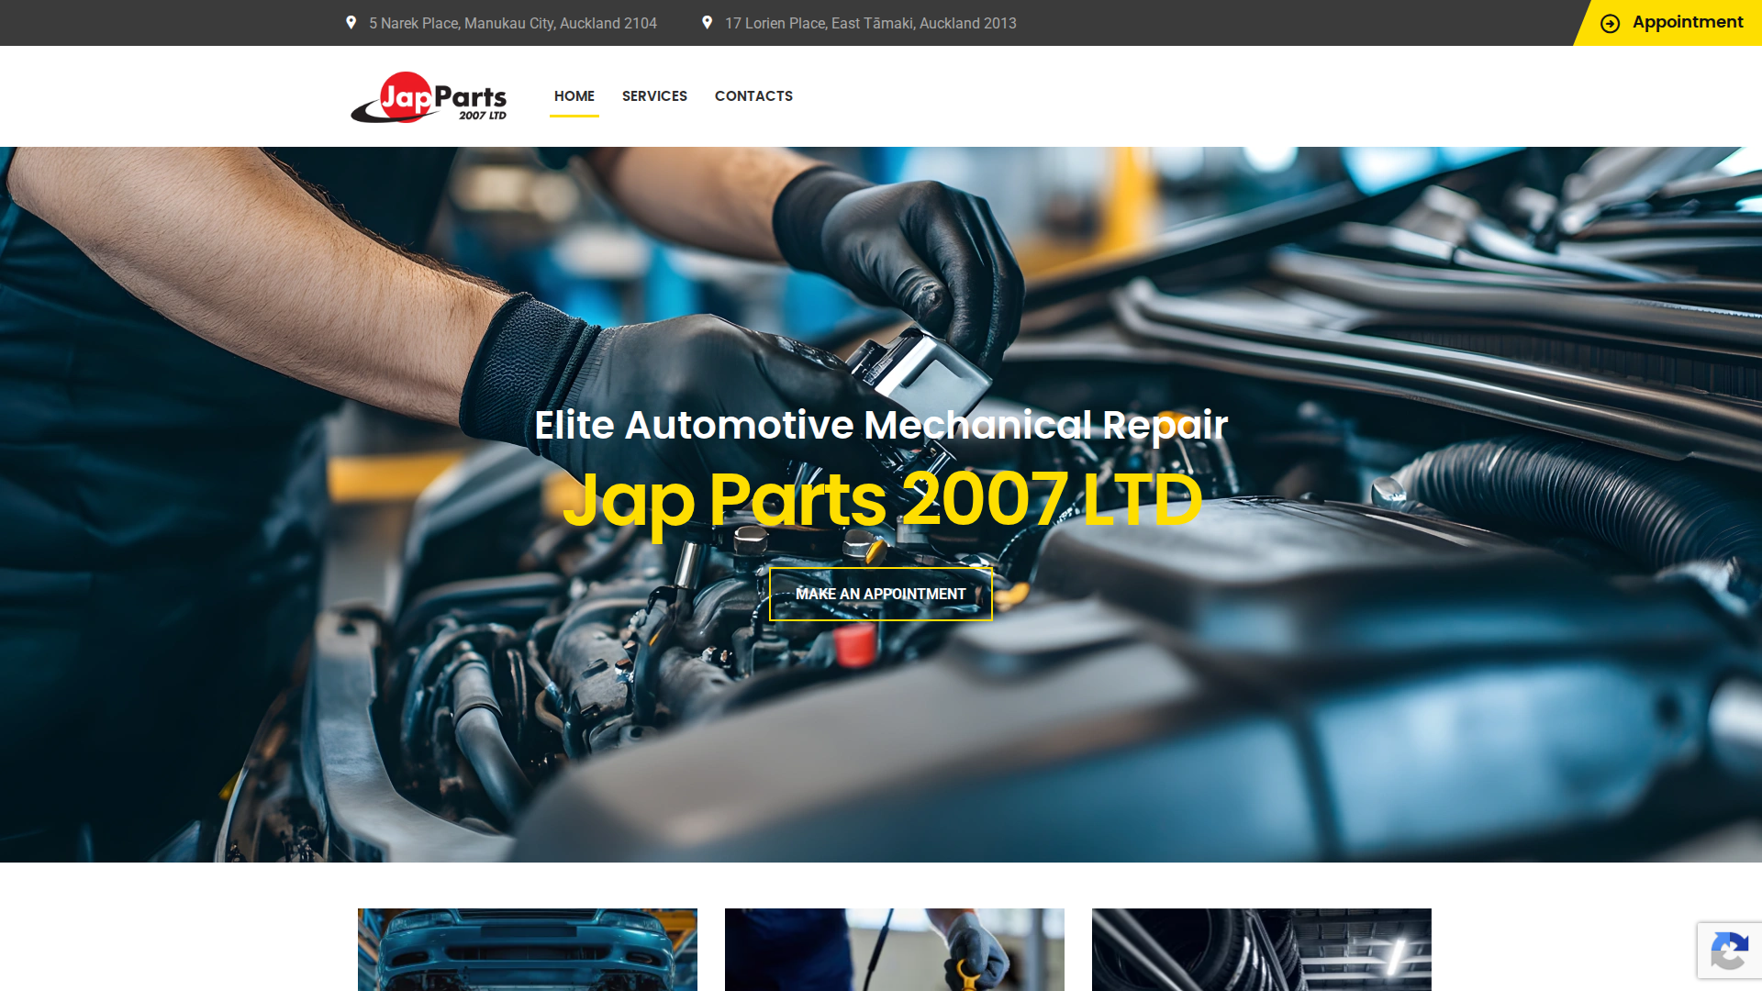1762x991 pixels.
Task: Click the Jap Parts 2007 LTD logo
Action: pos(429,96)
